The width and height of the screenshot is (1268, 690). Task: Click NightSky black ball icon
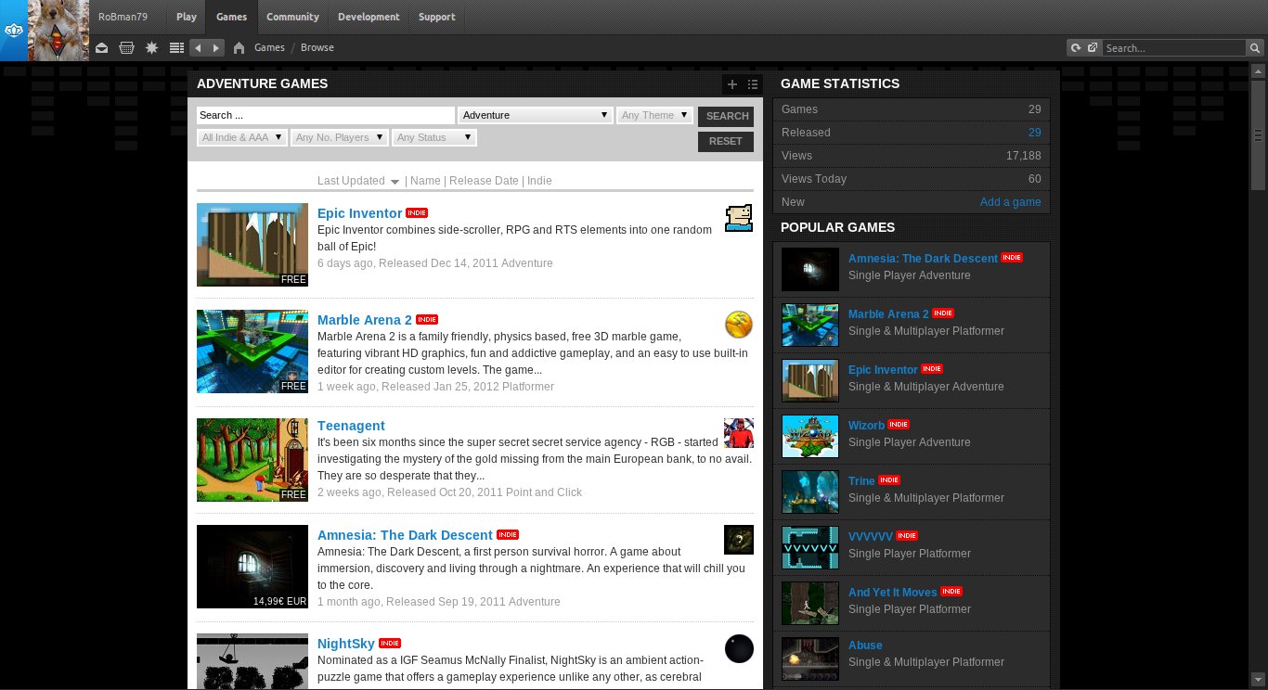pyautogui.click(x=739, y=648)
